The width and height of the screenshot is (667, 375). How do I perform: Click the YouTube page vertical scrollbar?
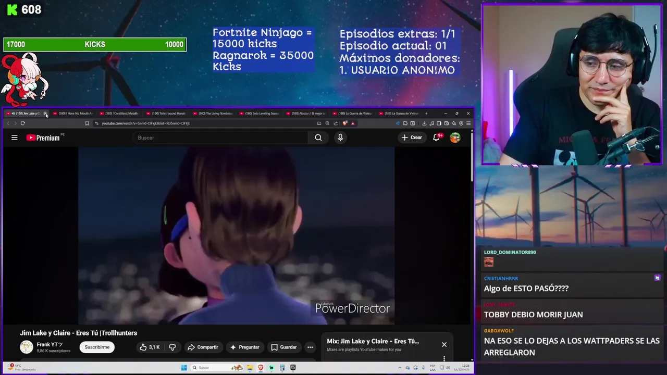[472, 156]
